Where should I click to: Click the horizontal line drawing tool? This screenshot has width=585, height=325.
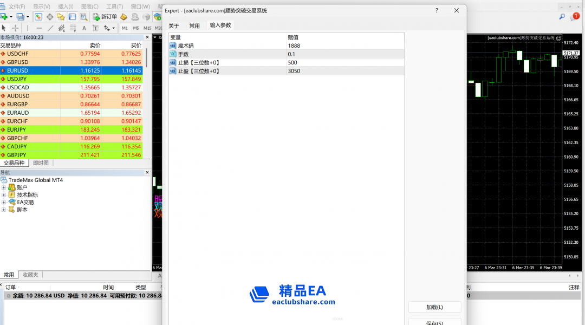coord(39,28)
